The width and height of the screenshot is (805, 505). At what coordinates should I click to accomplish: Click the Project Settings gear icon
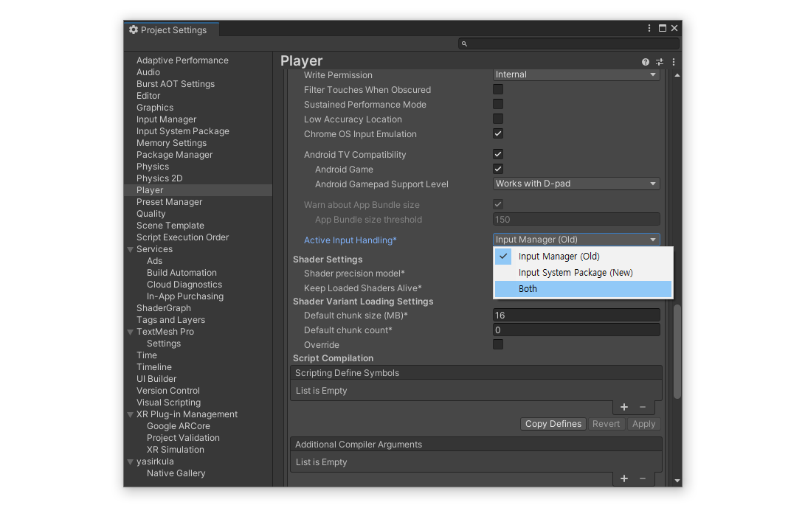coord(134,29)
